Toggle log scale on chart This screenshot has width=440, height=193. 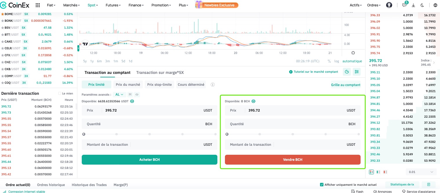click(337, 61)
